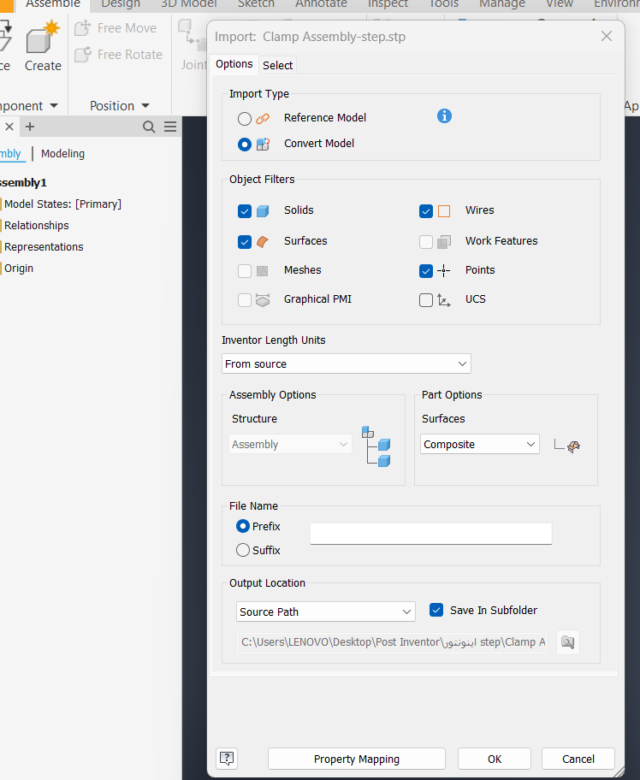Browse output location with folder icon

tap(568, 642)
